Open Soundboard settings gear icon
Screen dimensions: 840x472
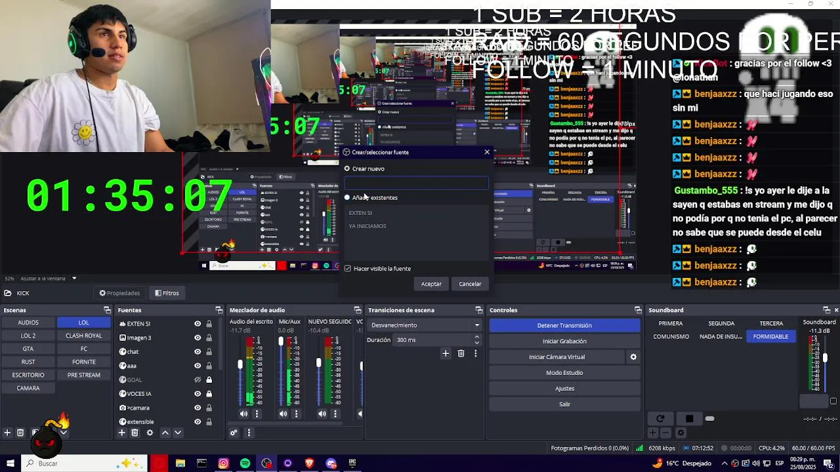(x=681, y=433)
